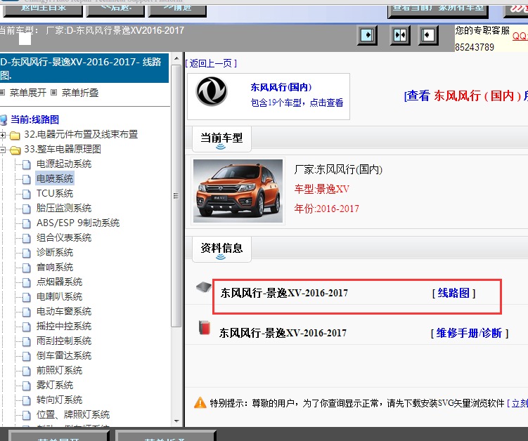Click the gray book icon beside 线路图 entry

click(x=204, y=287)
